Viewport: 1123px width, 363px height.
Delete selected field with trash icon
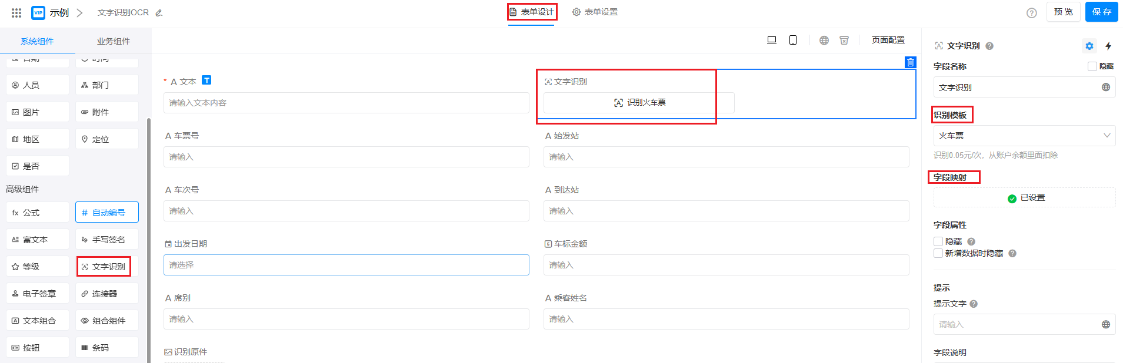[x=910, y=62]
